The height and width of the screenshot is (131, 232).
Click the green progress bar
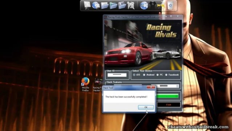coord(167,96)
